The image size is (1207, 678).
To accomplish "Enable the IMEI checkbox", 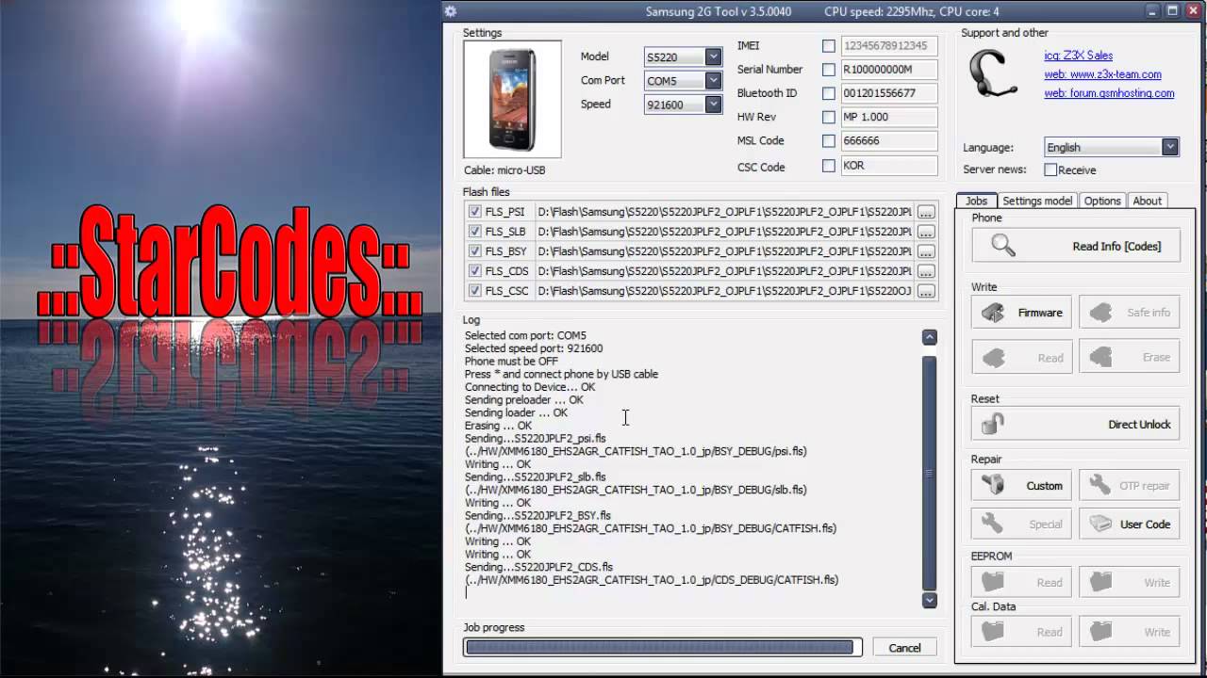I will click(829, 46).
